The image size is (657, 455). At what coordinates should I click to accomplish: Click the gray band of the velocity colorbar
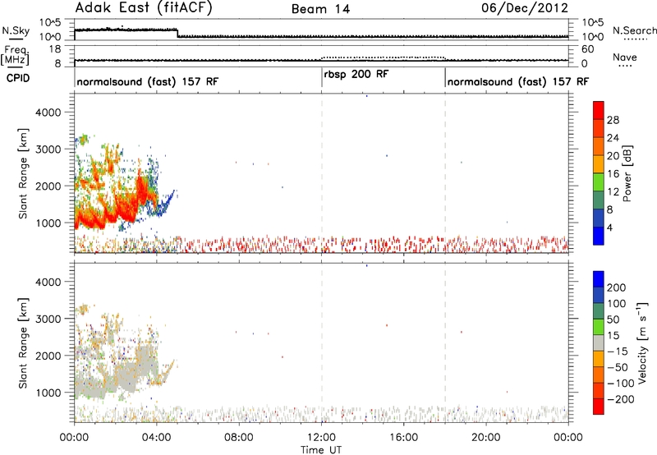click(x=599, y=342)
